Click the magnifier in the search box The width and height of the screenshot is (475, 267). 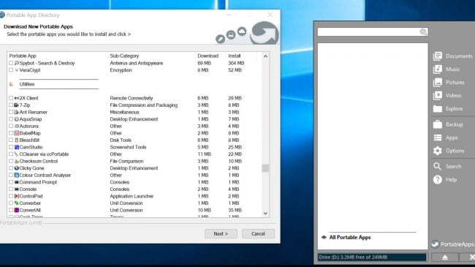(x=423, y=32)
